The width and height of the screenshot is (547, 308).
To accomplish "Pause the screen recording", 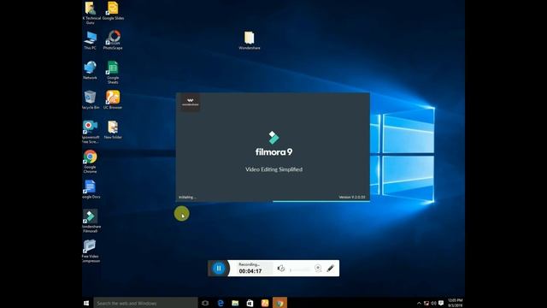I will pyautogui.click(x=219, y=268).
